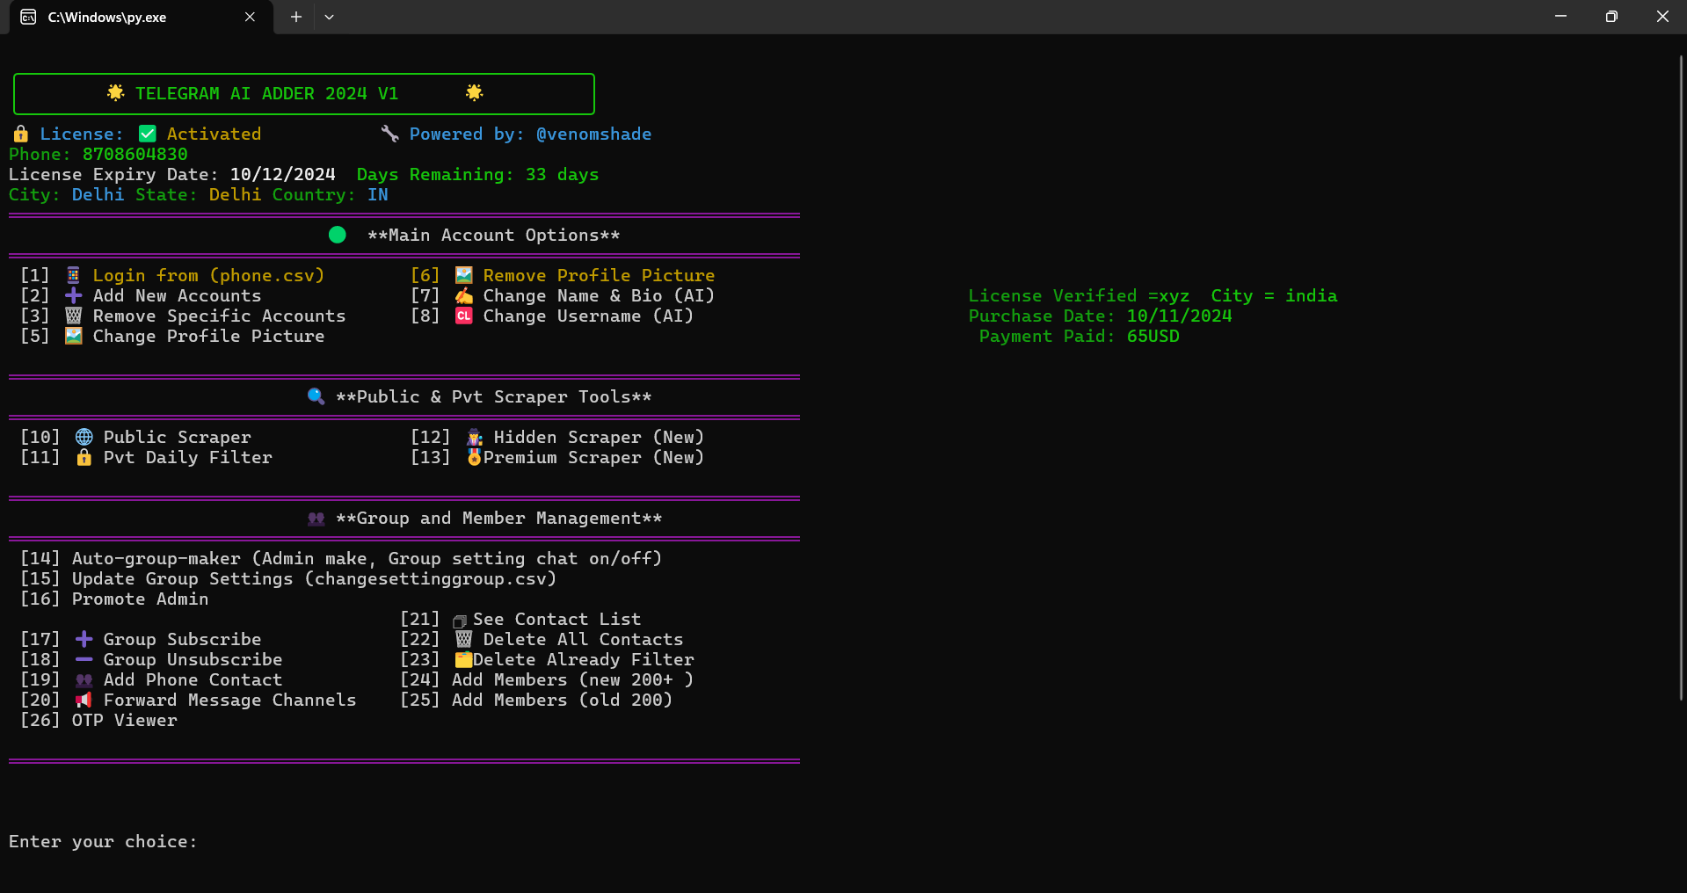This screenshot has width=1687, height=893.
Task: Click the trash icon for Delete All Contacts
Action: point(464,639)
